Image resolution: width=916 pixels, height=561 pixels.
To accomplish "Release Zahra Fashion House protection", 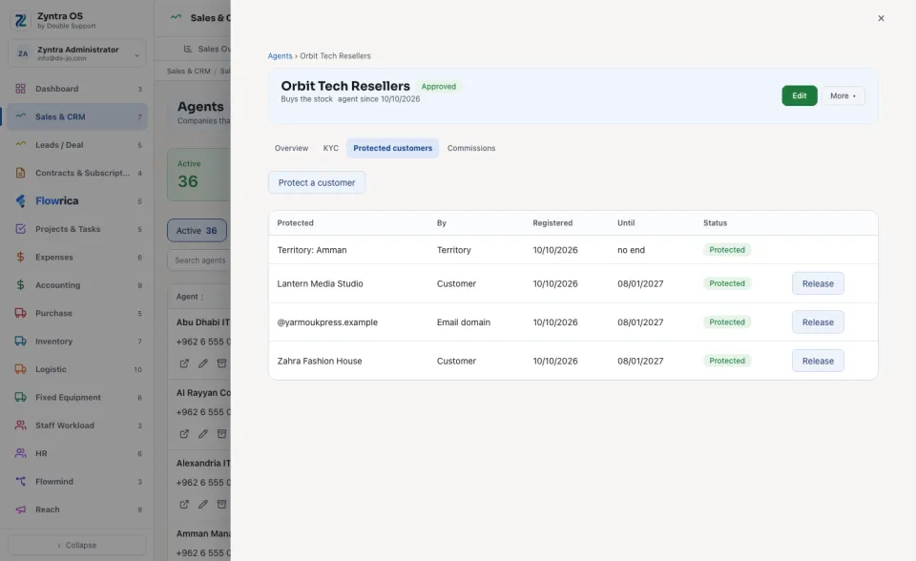I will click(x=818, y=361).
